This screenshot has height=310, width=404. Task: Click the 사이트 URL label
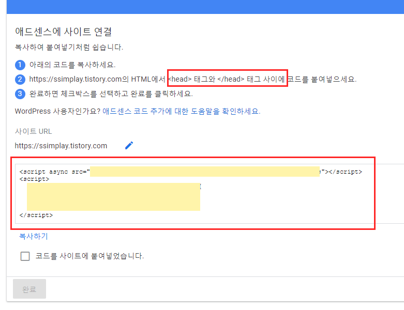[33, 131]
